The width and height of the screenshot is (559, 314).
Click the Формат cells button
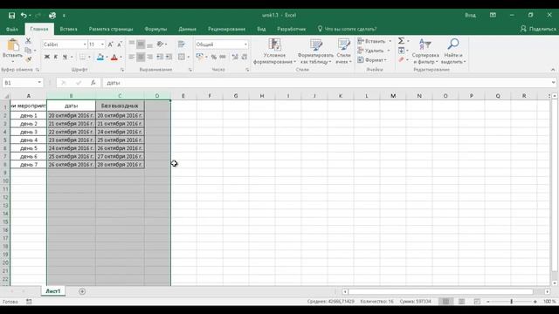373,60
